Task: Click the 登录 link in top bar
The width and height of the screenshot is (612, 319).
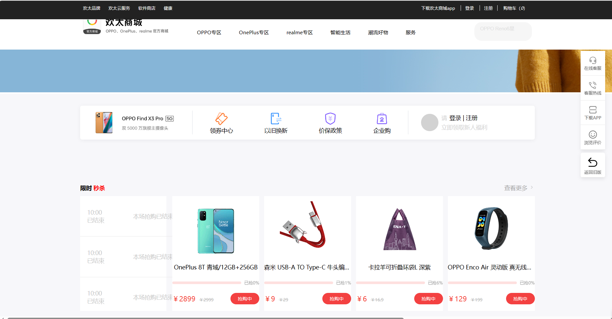Action: click(469, 8)
